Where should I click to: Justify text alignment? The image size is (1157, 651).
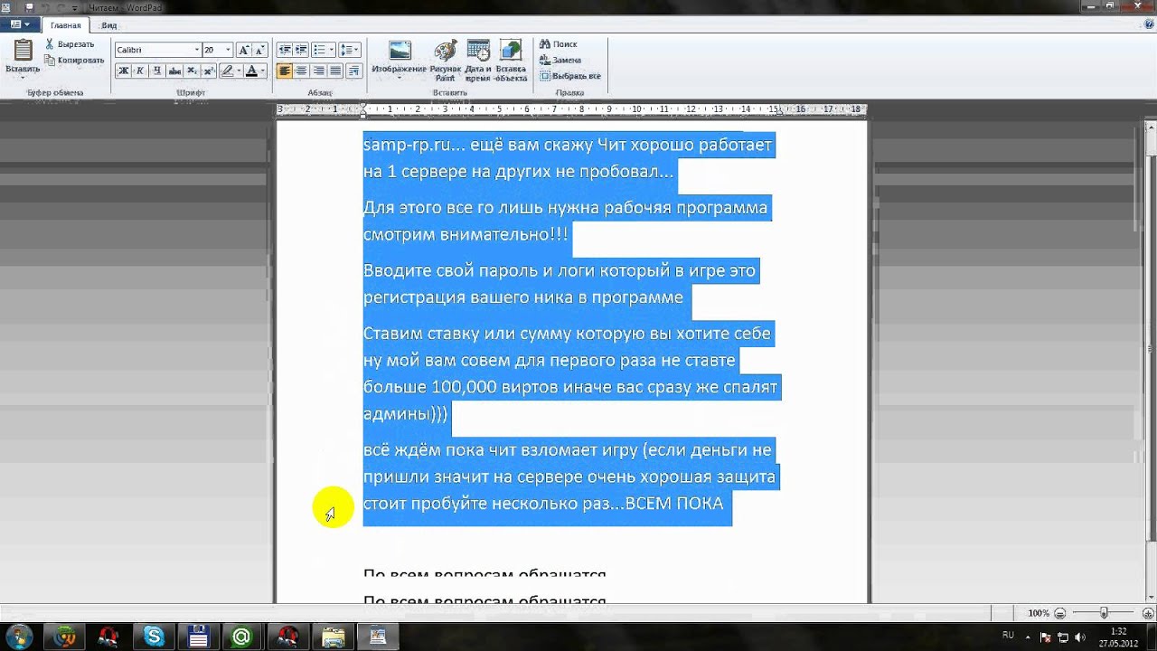pos(335,71)
